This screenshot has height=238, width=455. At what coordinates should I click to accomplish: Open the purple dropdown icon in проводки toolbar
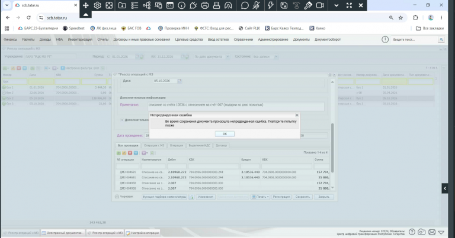coord(144,153)
